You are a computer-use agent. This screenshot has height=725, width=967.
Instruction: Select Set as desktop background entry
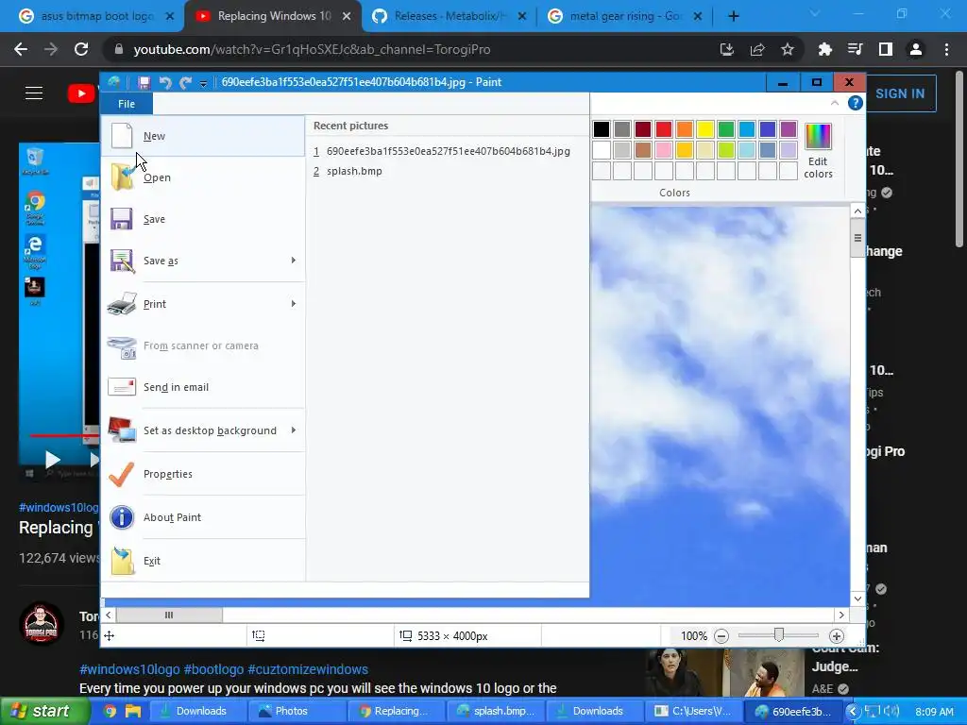click(204, 430)
